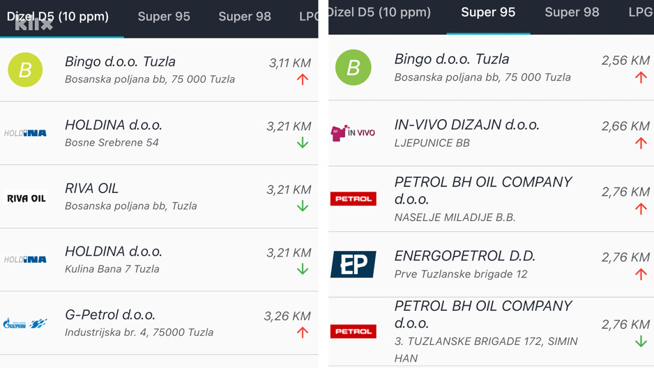Viewport: 654px width, 368px height.
Task: Click the In Vivo logo
Action: tap(353, 132)
